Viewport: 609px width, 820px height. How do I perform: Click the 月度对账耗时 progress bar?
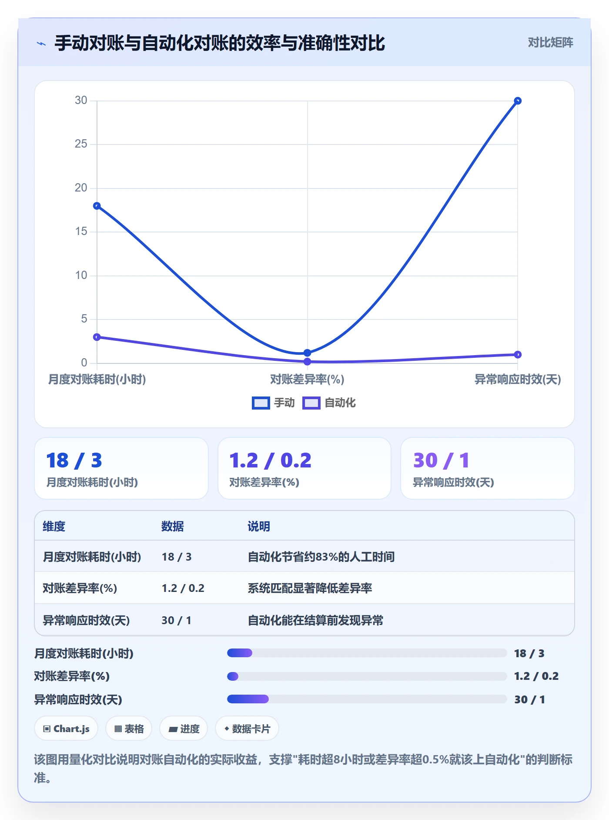tap(367, 653)
